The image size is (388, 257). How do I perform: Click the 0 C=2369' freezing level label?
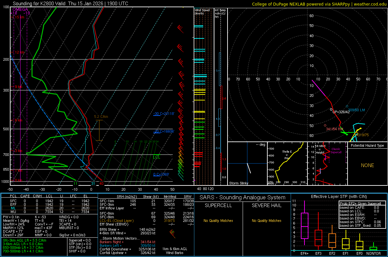click(x=161, y=175)
